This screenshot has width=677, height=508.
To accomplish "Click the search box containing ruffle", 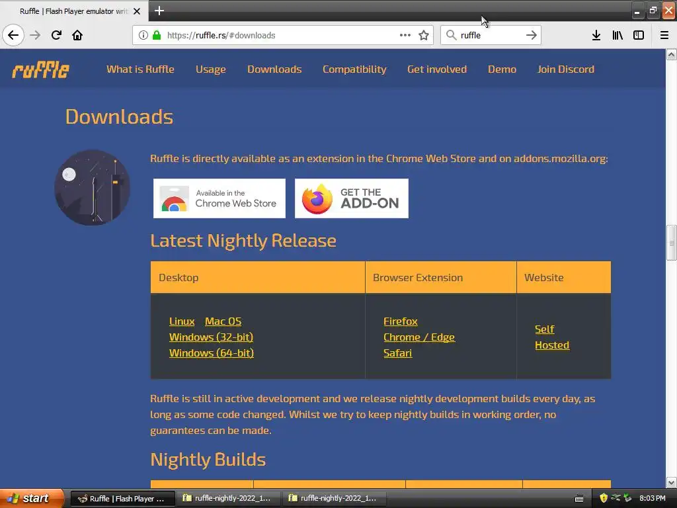I will [x=491, y=35].
